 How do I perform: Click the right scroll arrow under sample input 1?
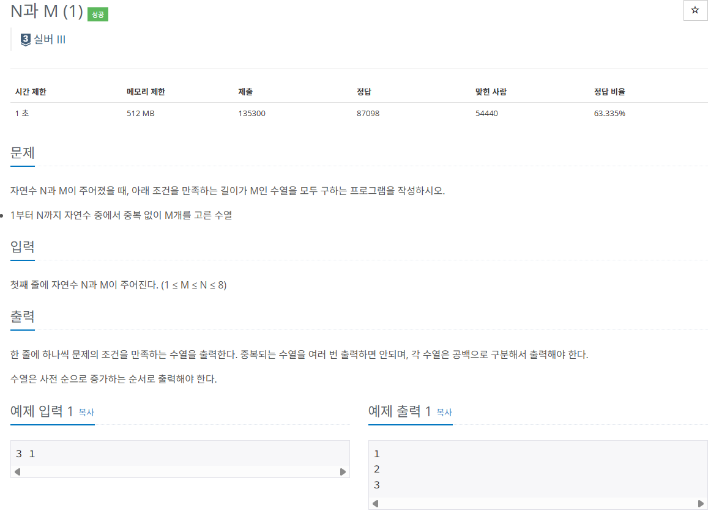[x=343, y=471]
